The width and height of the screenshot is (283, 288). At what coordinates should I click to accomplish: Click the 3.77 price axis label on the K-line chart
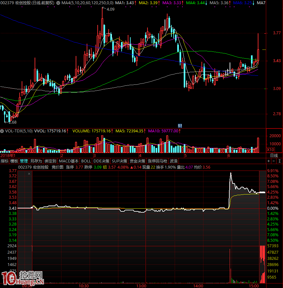(277, 33)
